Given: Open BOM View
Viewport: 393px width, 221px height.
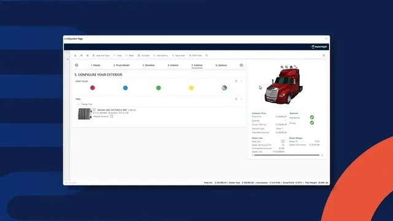Looking at the screenshot, I should pos(195,56).
